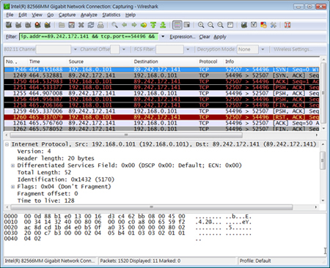The width and height of the screenshot is (330, 268).
Task: Click the Filter: button
Action: (12, 37)
